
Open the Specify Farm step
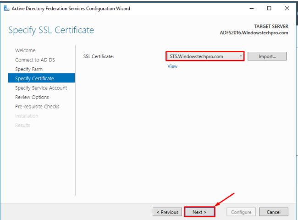[29, 69]
